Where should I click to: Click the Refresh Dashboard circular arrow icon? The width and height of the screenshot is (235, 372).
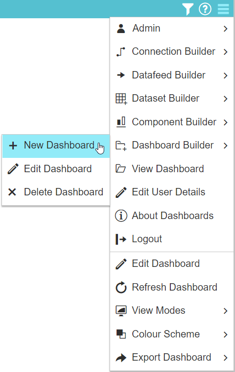point(121,287)
